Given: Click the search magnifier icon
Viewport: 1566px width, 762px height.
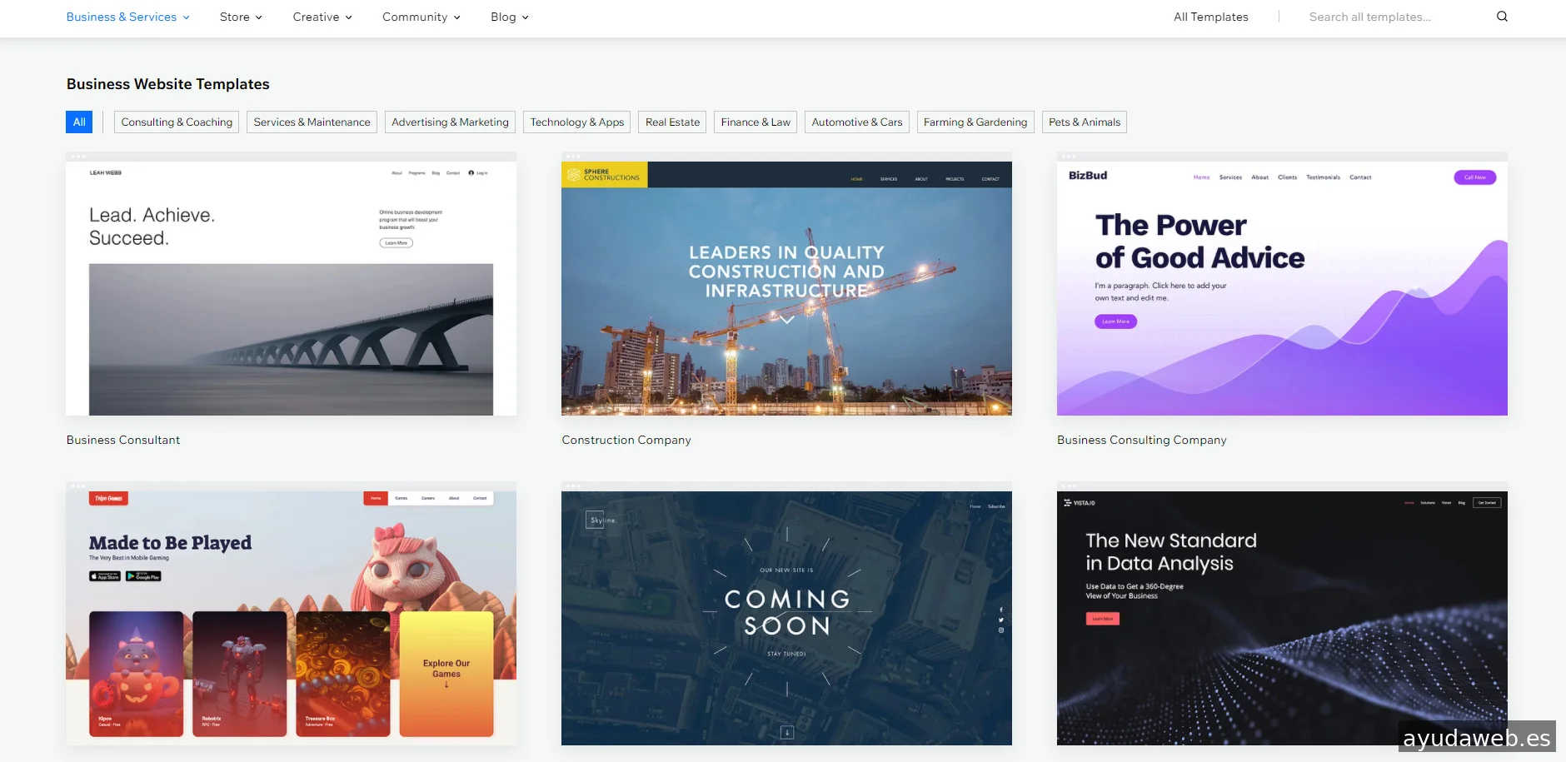Looking at the screenshot, I should pos(1502,17).
